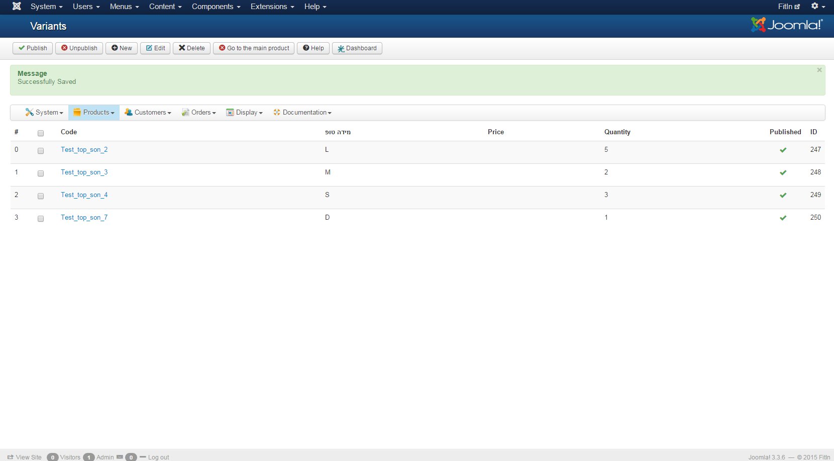
Task: Click the Code column header
Action: 69,132
